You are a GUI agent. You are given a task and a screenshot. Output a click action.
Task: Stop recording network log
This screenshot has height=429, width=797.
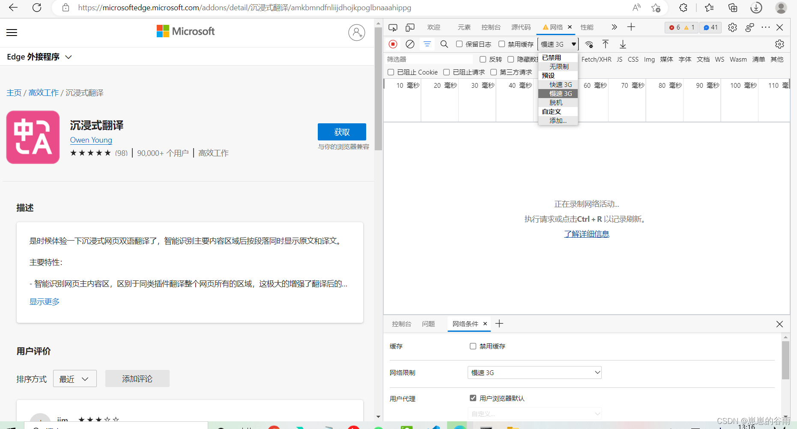[393, 44]
